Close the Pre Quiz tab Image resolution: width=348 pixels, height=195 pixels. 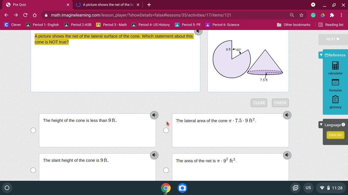pyautogui.click(x=68, y=5)
